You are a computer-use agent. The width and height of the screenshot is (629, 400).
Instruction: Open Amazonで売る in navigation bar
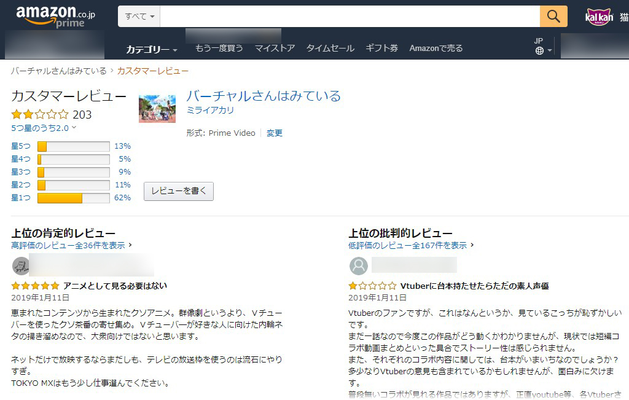click(436, 48)
